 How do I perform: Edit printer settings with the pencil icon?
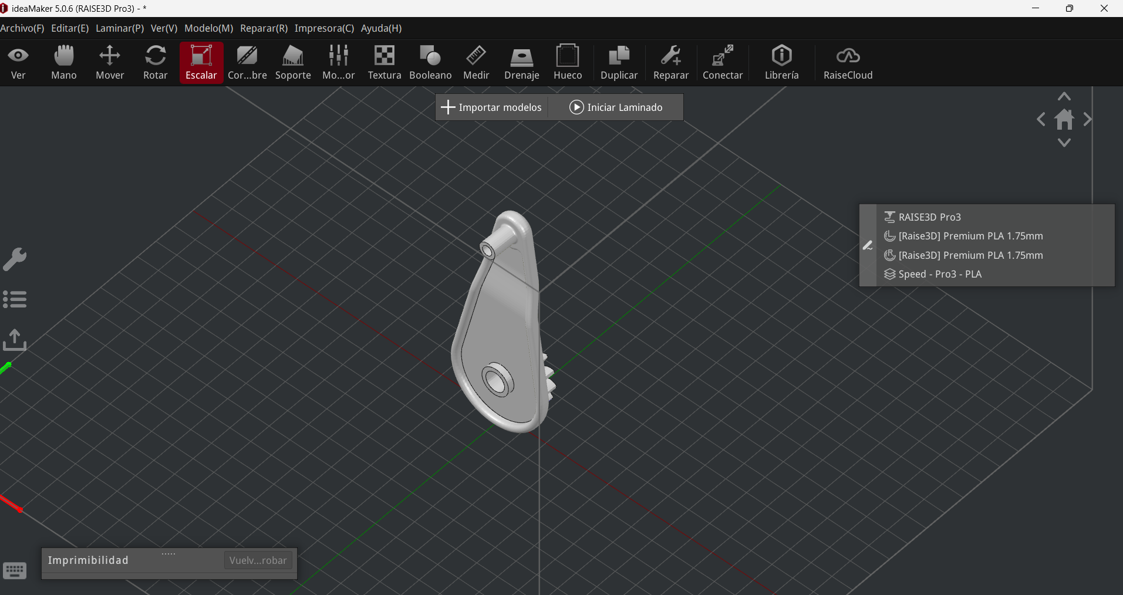[868, 245]
